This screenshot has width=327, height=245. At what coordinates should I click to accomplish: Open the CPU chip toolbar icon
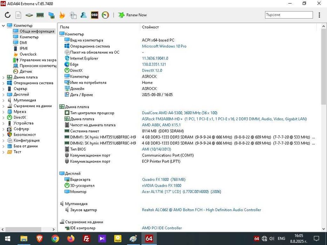[29, 15]
